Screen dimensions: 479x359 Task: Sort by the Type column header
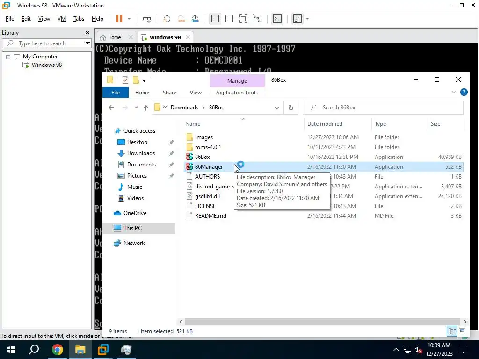(380, 123)
